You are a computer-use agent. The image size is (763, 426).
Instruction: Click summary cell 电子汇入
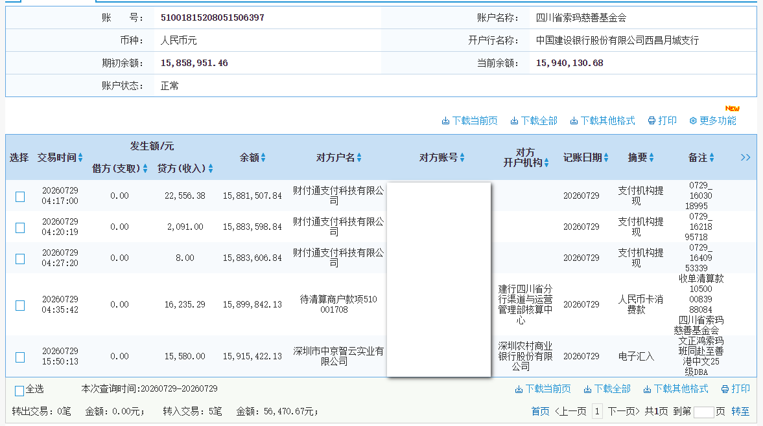(636, 357)
